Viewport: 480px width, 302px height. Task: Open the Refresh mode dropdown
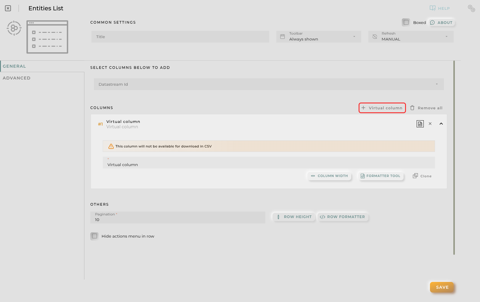[411, 37]
